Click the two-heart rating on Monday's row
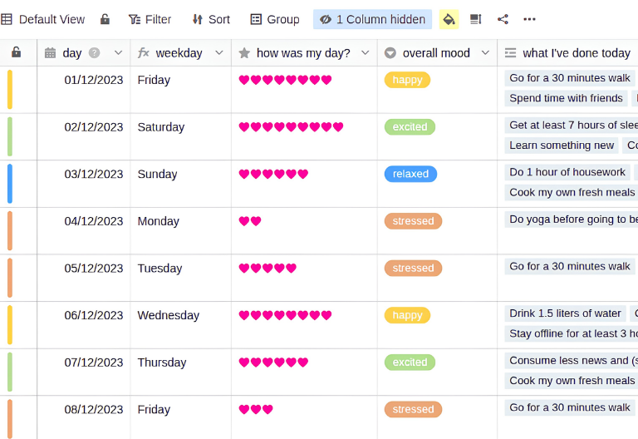Viewport: 638px width, 439px height. (x=250, y=221)
